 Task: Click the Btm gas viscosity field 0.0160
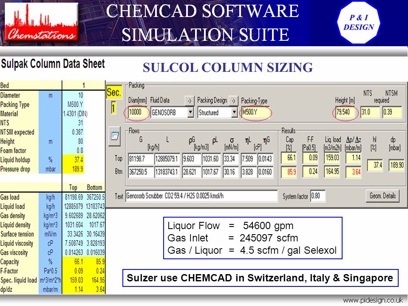pos(265,172)
